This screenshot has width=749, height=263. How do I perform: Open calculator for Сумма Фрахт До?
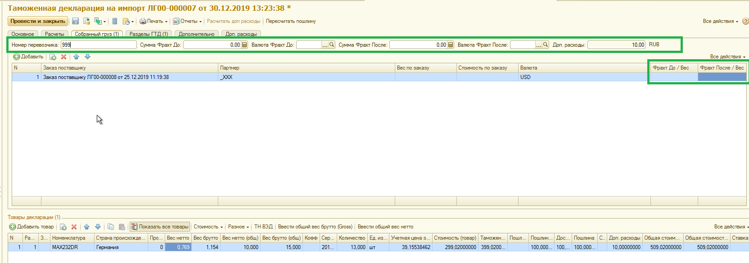[x=244, y=45]
